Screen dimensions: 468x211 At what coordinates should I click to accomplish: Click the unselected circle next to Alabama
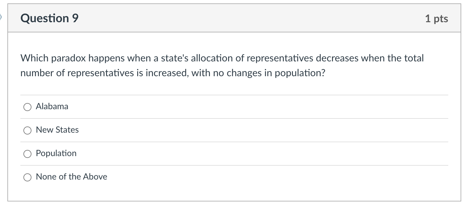tap(27, 107)
